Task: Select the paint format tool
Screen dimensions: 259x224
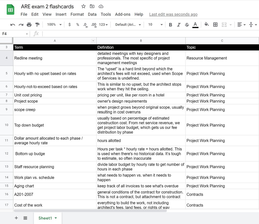Action: (37, 24)
